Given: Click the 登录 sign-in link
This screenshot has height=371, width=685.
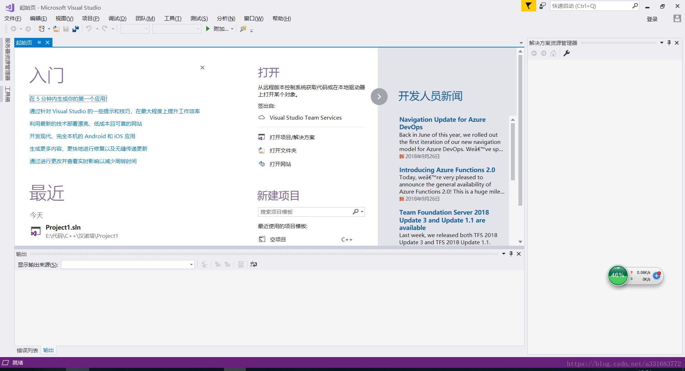Looking at the screenshot, I should (652, 19).
